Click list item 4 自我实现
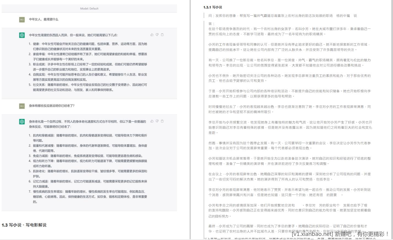This screenshot has width=393, height=240. [88, 77]
